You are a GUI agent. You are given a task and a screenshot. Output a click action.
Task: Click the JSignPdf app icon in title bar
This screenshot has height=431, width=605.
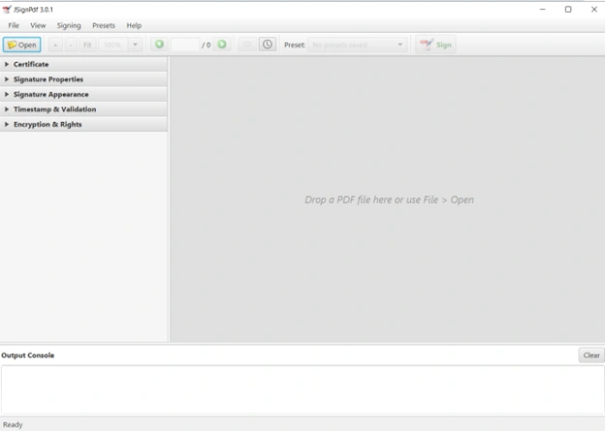(x=7, y=10)
